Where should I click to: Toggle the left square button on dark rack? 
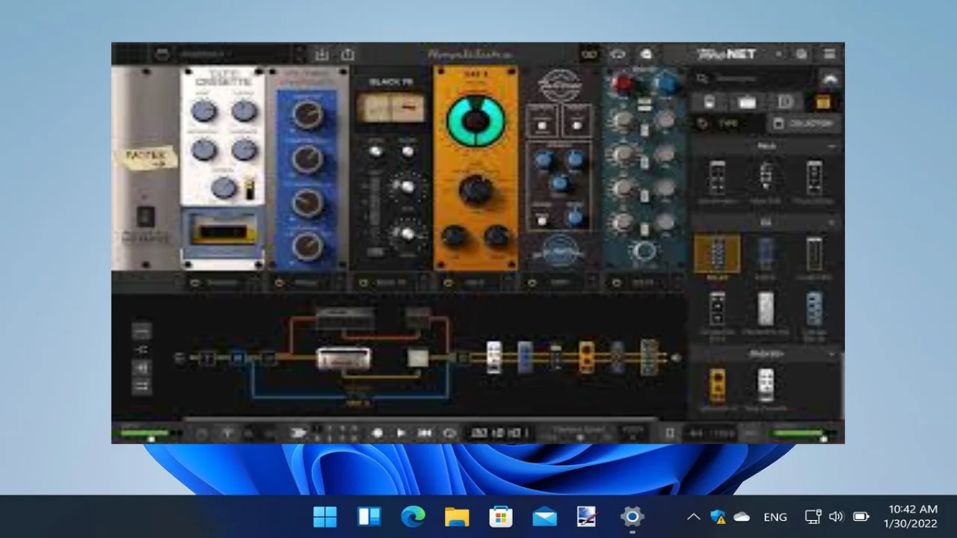(x=541, y=125)
